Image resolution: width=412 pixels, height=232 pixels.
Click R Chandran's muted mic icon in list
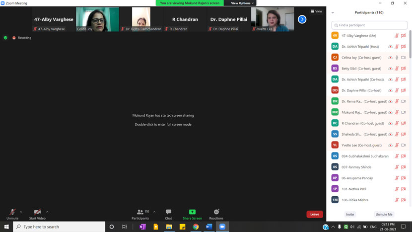(x=397, y=123)
